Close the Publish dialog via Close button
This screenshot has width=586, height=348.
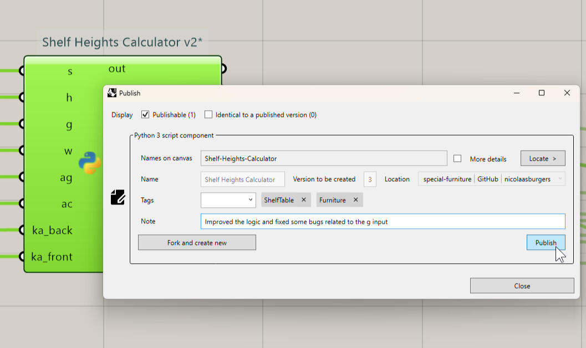tap(522, 286)
